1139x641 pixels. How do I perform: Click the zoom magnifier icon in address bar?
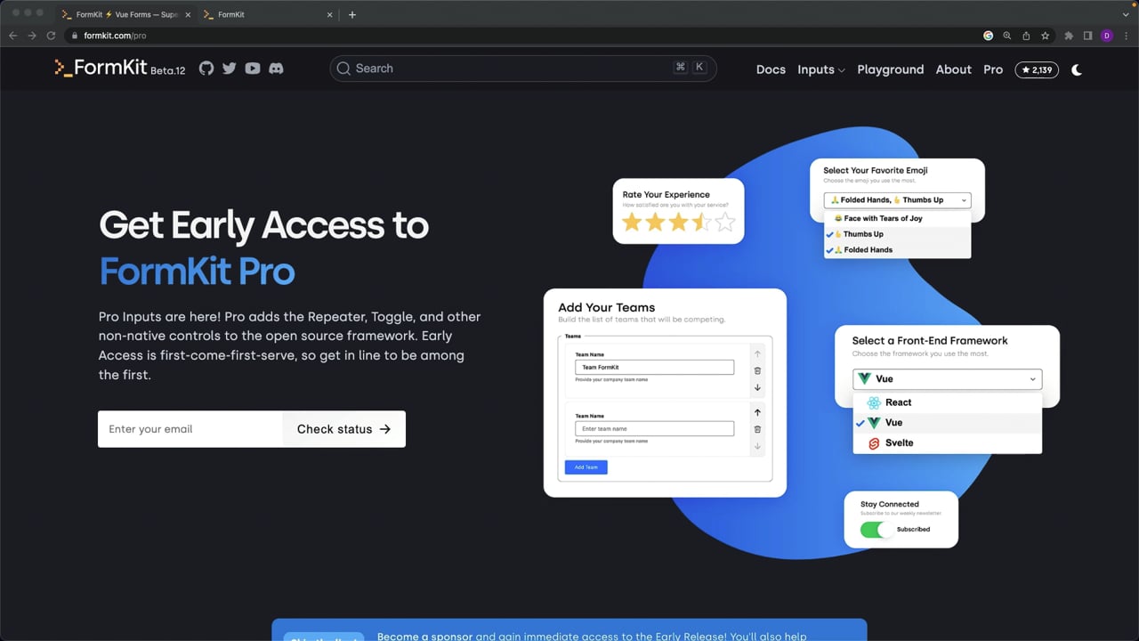click(1007, 36)
